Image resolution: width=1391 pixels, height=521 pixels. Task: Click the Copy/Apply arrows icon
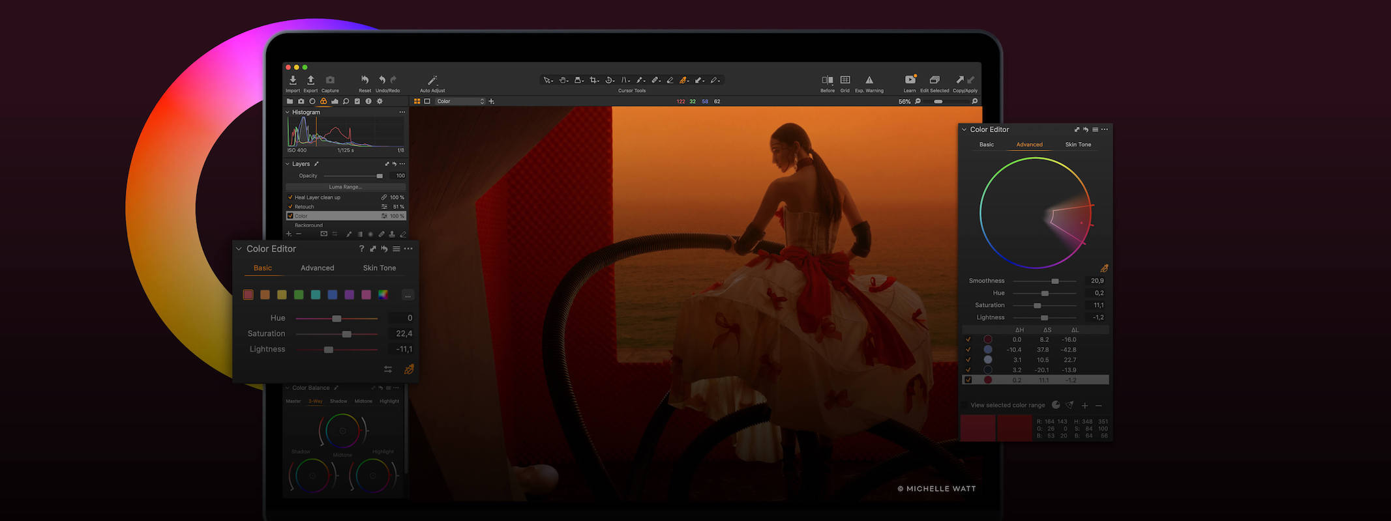[x=965, y=80]
